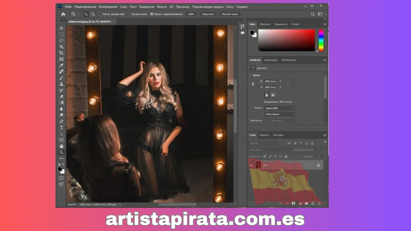
Task: Select the Hand tool
Action: tap(61, 146)
